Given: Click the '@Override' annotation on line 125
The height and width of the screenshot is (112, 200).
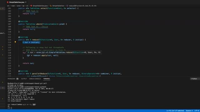Looking at the screenshot, I should (x=23, y=71).
